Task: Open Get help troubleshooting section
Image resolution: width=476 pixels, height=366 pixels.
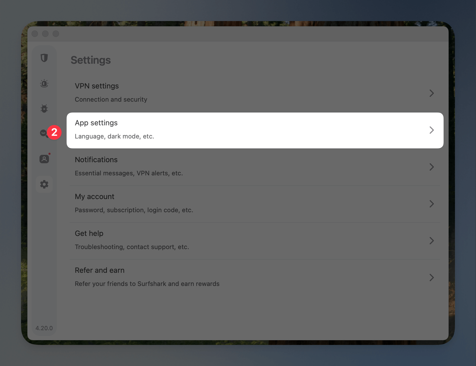Action: click(x=255, y=241)
